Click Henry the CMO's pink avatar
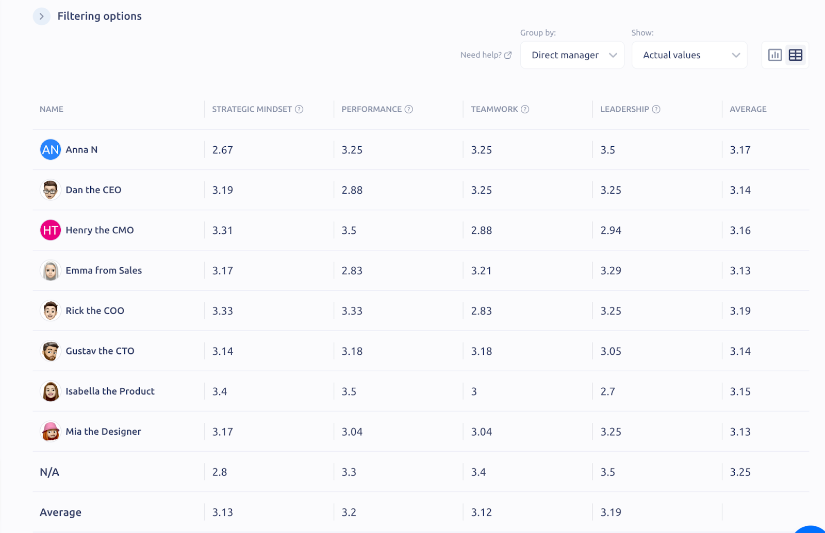 (x=50, y=230)
